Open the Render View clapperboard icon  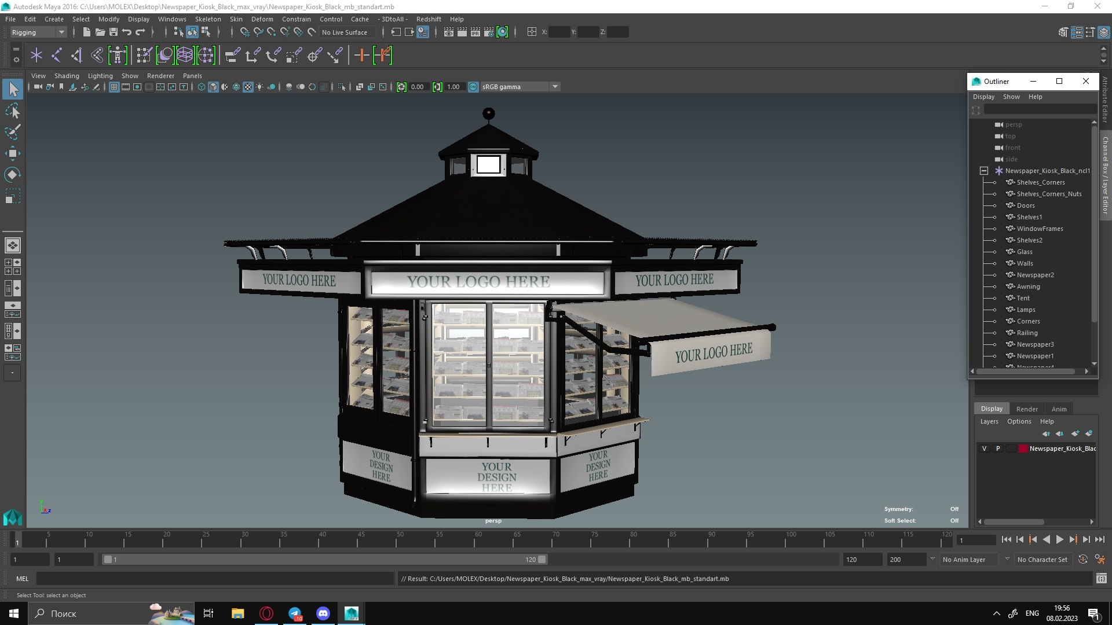(x=449, y=32)
